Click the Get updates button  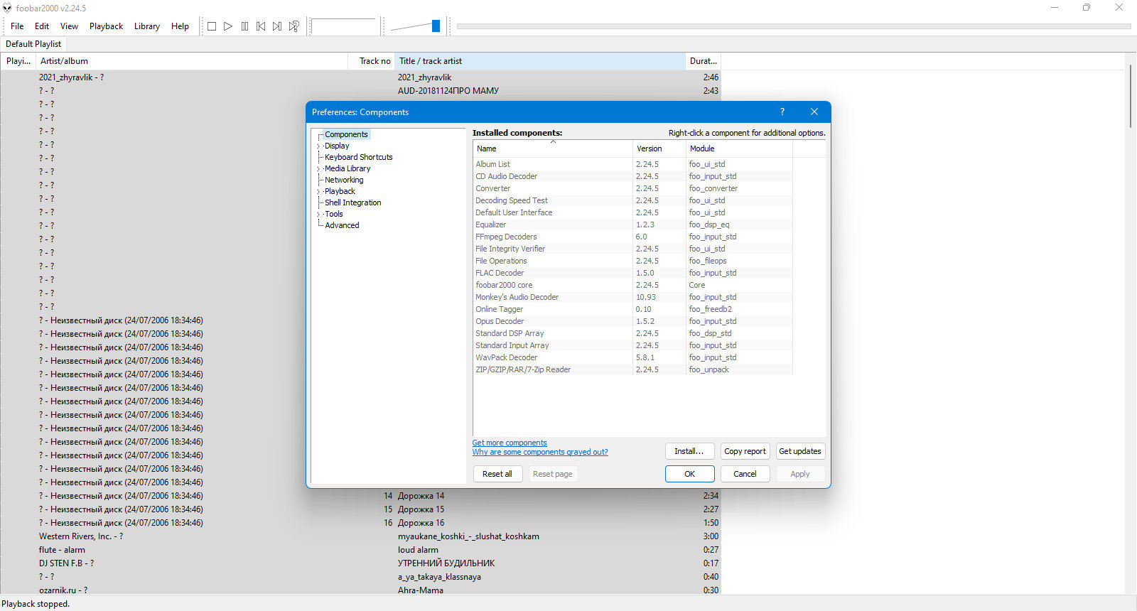coord(800,451)
